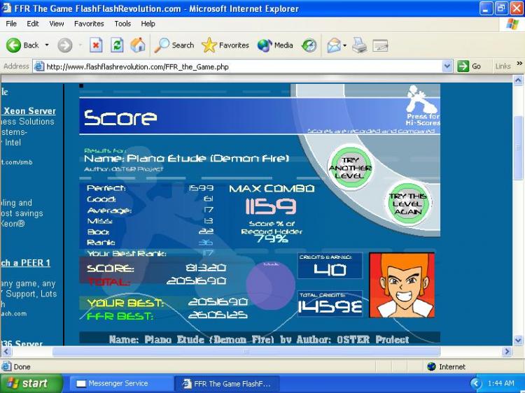The width and height of the screenshot is (525, 393).
Task: Click the Max Combo value 1159
Action: pos(270,206)
